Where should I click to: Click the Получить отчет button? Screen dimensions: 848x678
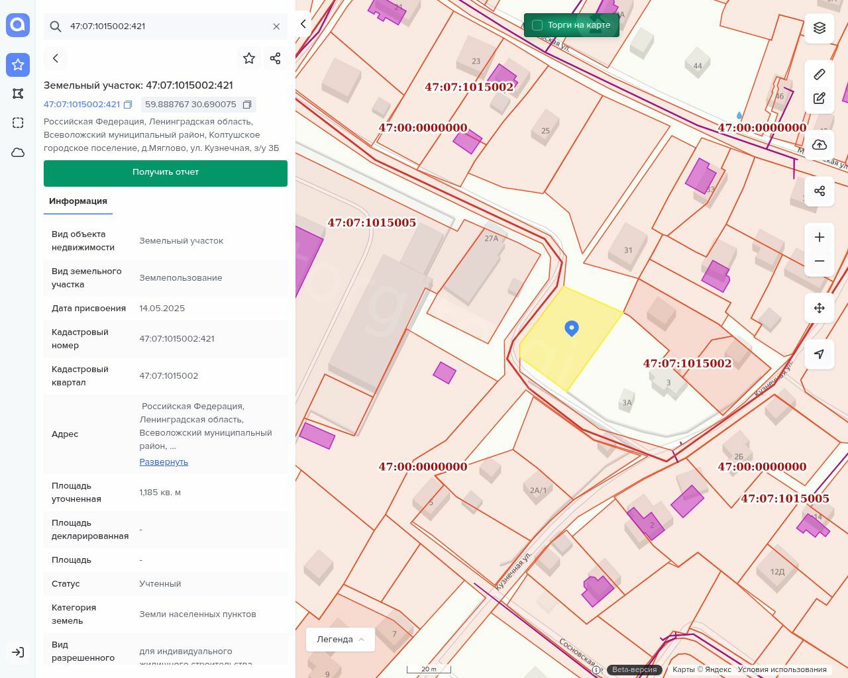(x=166, y=173)
